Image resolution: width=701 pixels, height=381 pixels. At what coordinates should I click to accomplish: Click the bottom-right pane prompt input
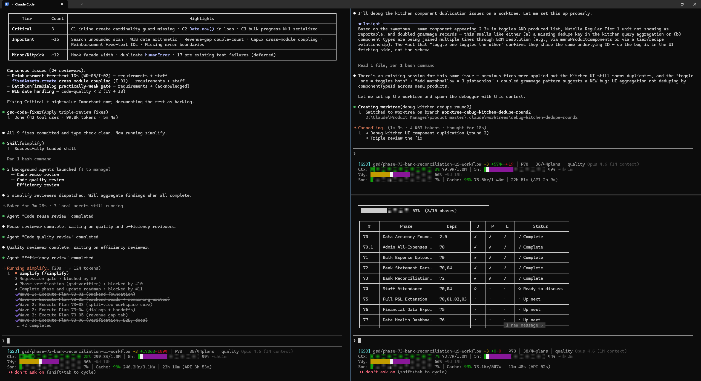[x=523, y=340]
